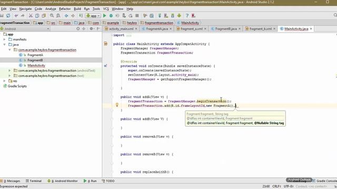Click the Help question mark icon
Screen dimensions: 337x189
coord(187,16)
